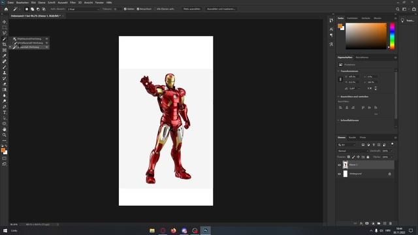
Task: Hide the Hintergrund layer
Action: tap(339, 174)
